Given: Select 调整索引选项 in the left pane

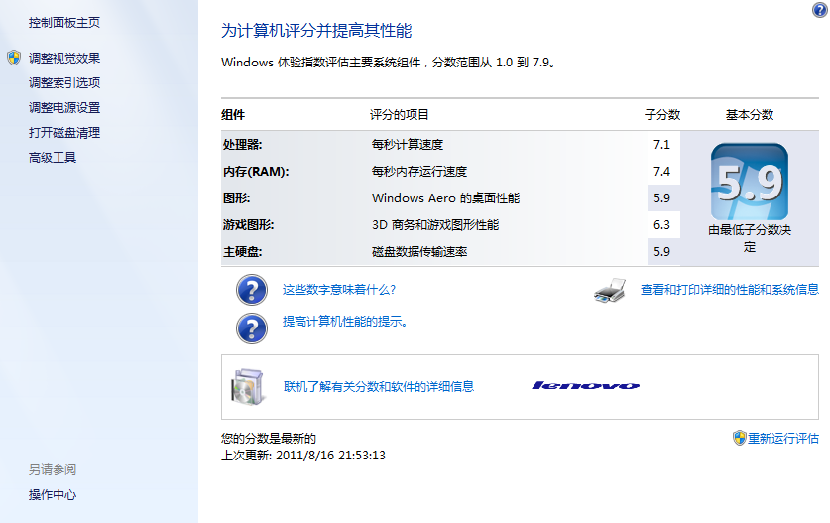Looking at the screenshot, I should (64, 82).
